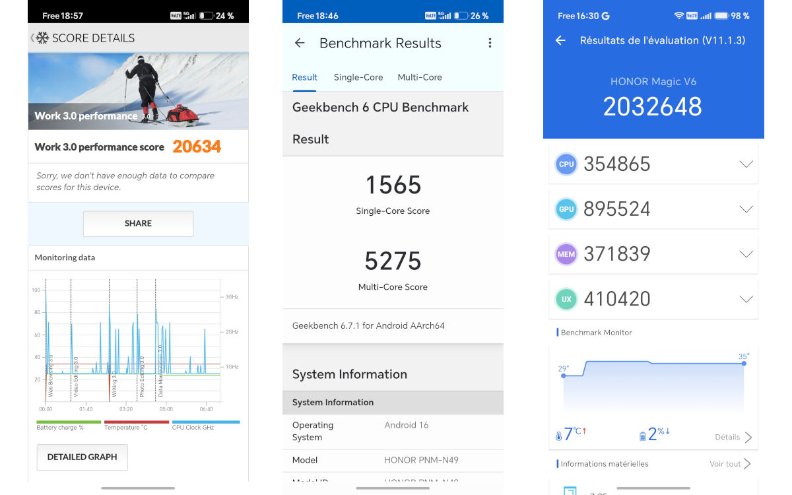Switch to the Single-Core tab

358,77
